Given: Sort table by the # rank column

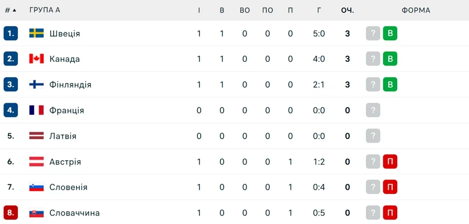Looking at the screenshot, I should (x=10, y=10).
